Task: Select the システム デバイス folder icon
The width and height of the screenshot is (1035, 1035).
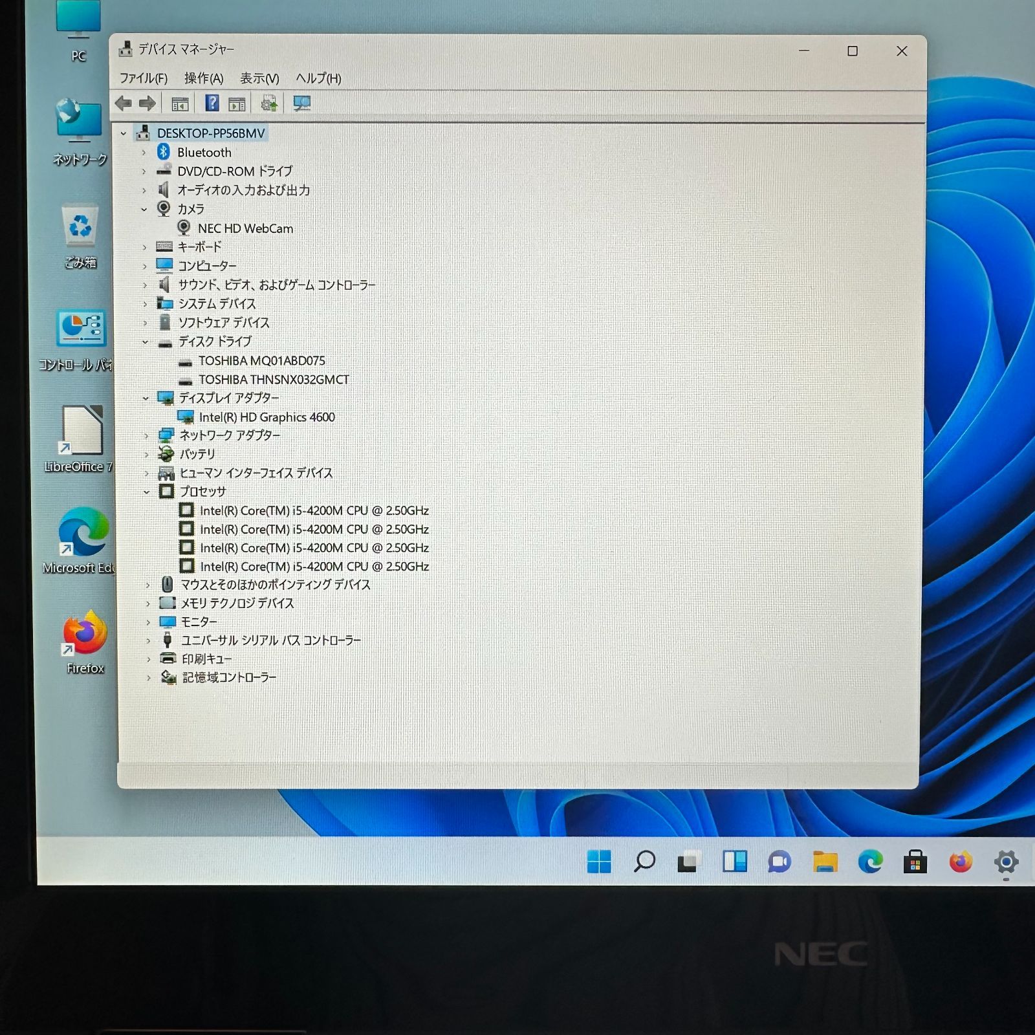Action: (165, 303)
